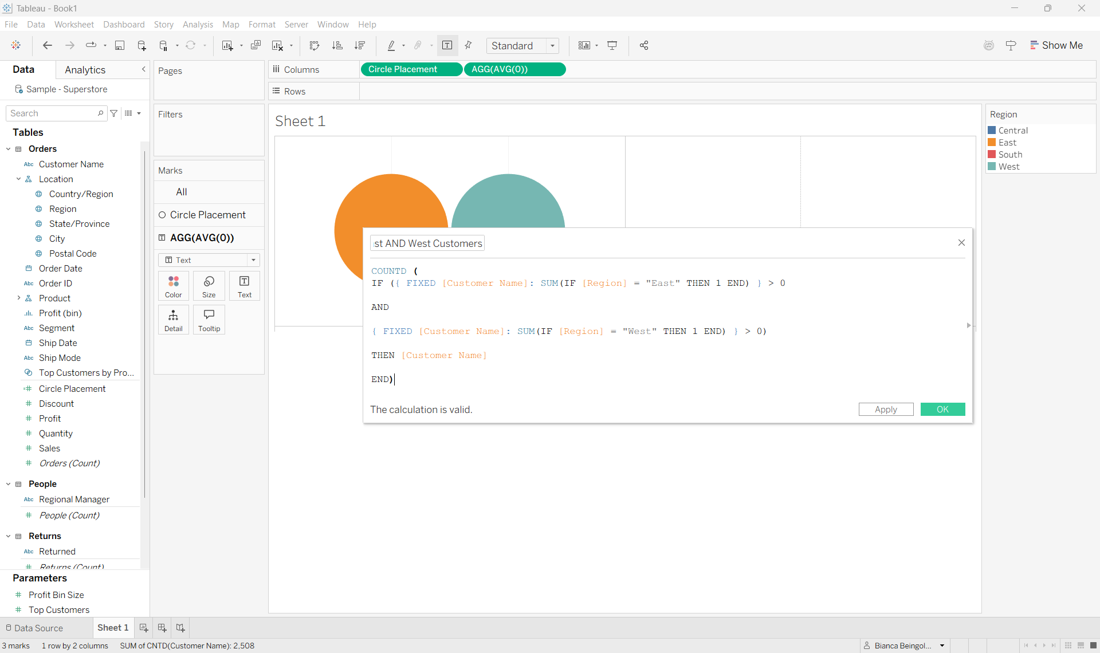Click the Size marks card button
This screenshot has width=1100, height=653.
tap(209, 286)
